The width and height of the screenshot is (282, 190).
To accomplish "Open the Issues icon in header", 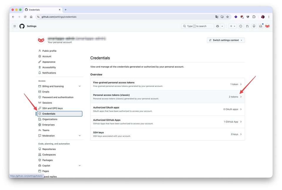I will (241, 26).
